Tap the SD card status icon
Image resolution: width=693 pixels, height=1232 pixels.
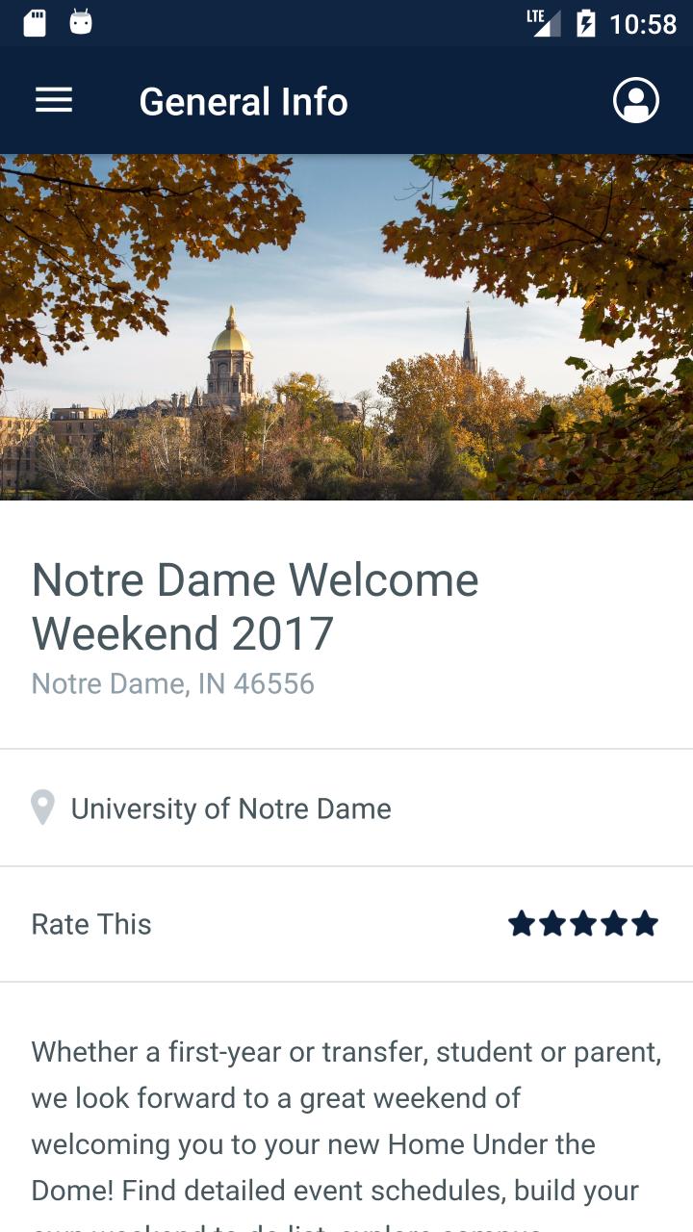[x=35, y=23]
